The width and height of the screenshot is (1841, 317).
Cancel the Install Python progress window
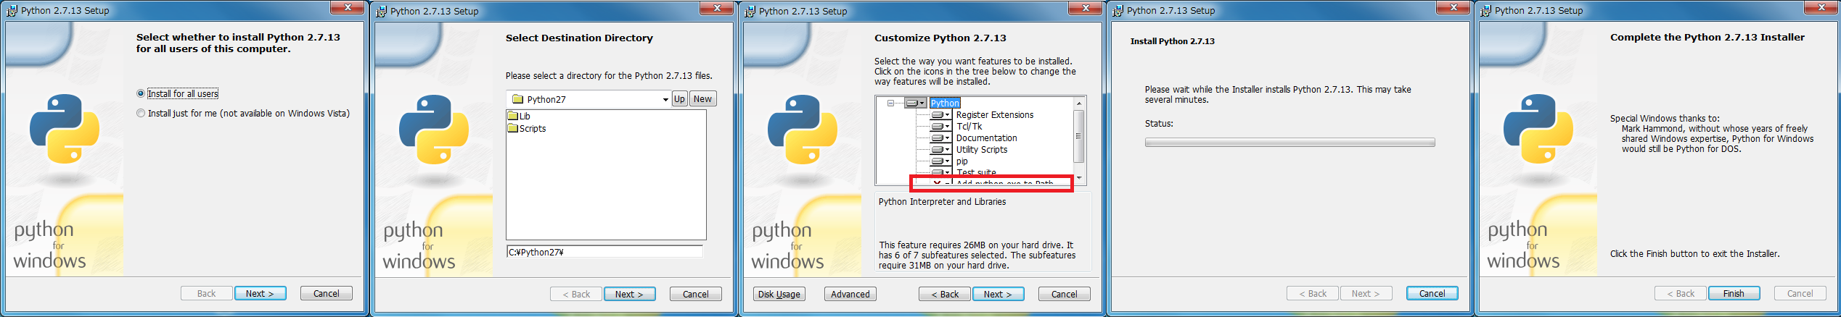point(1432,293)
